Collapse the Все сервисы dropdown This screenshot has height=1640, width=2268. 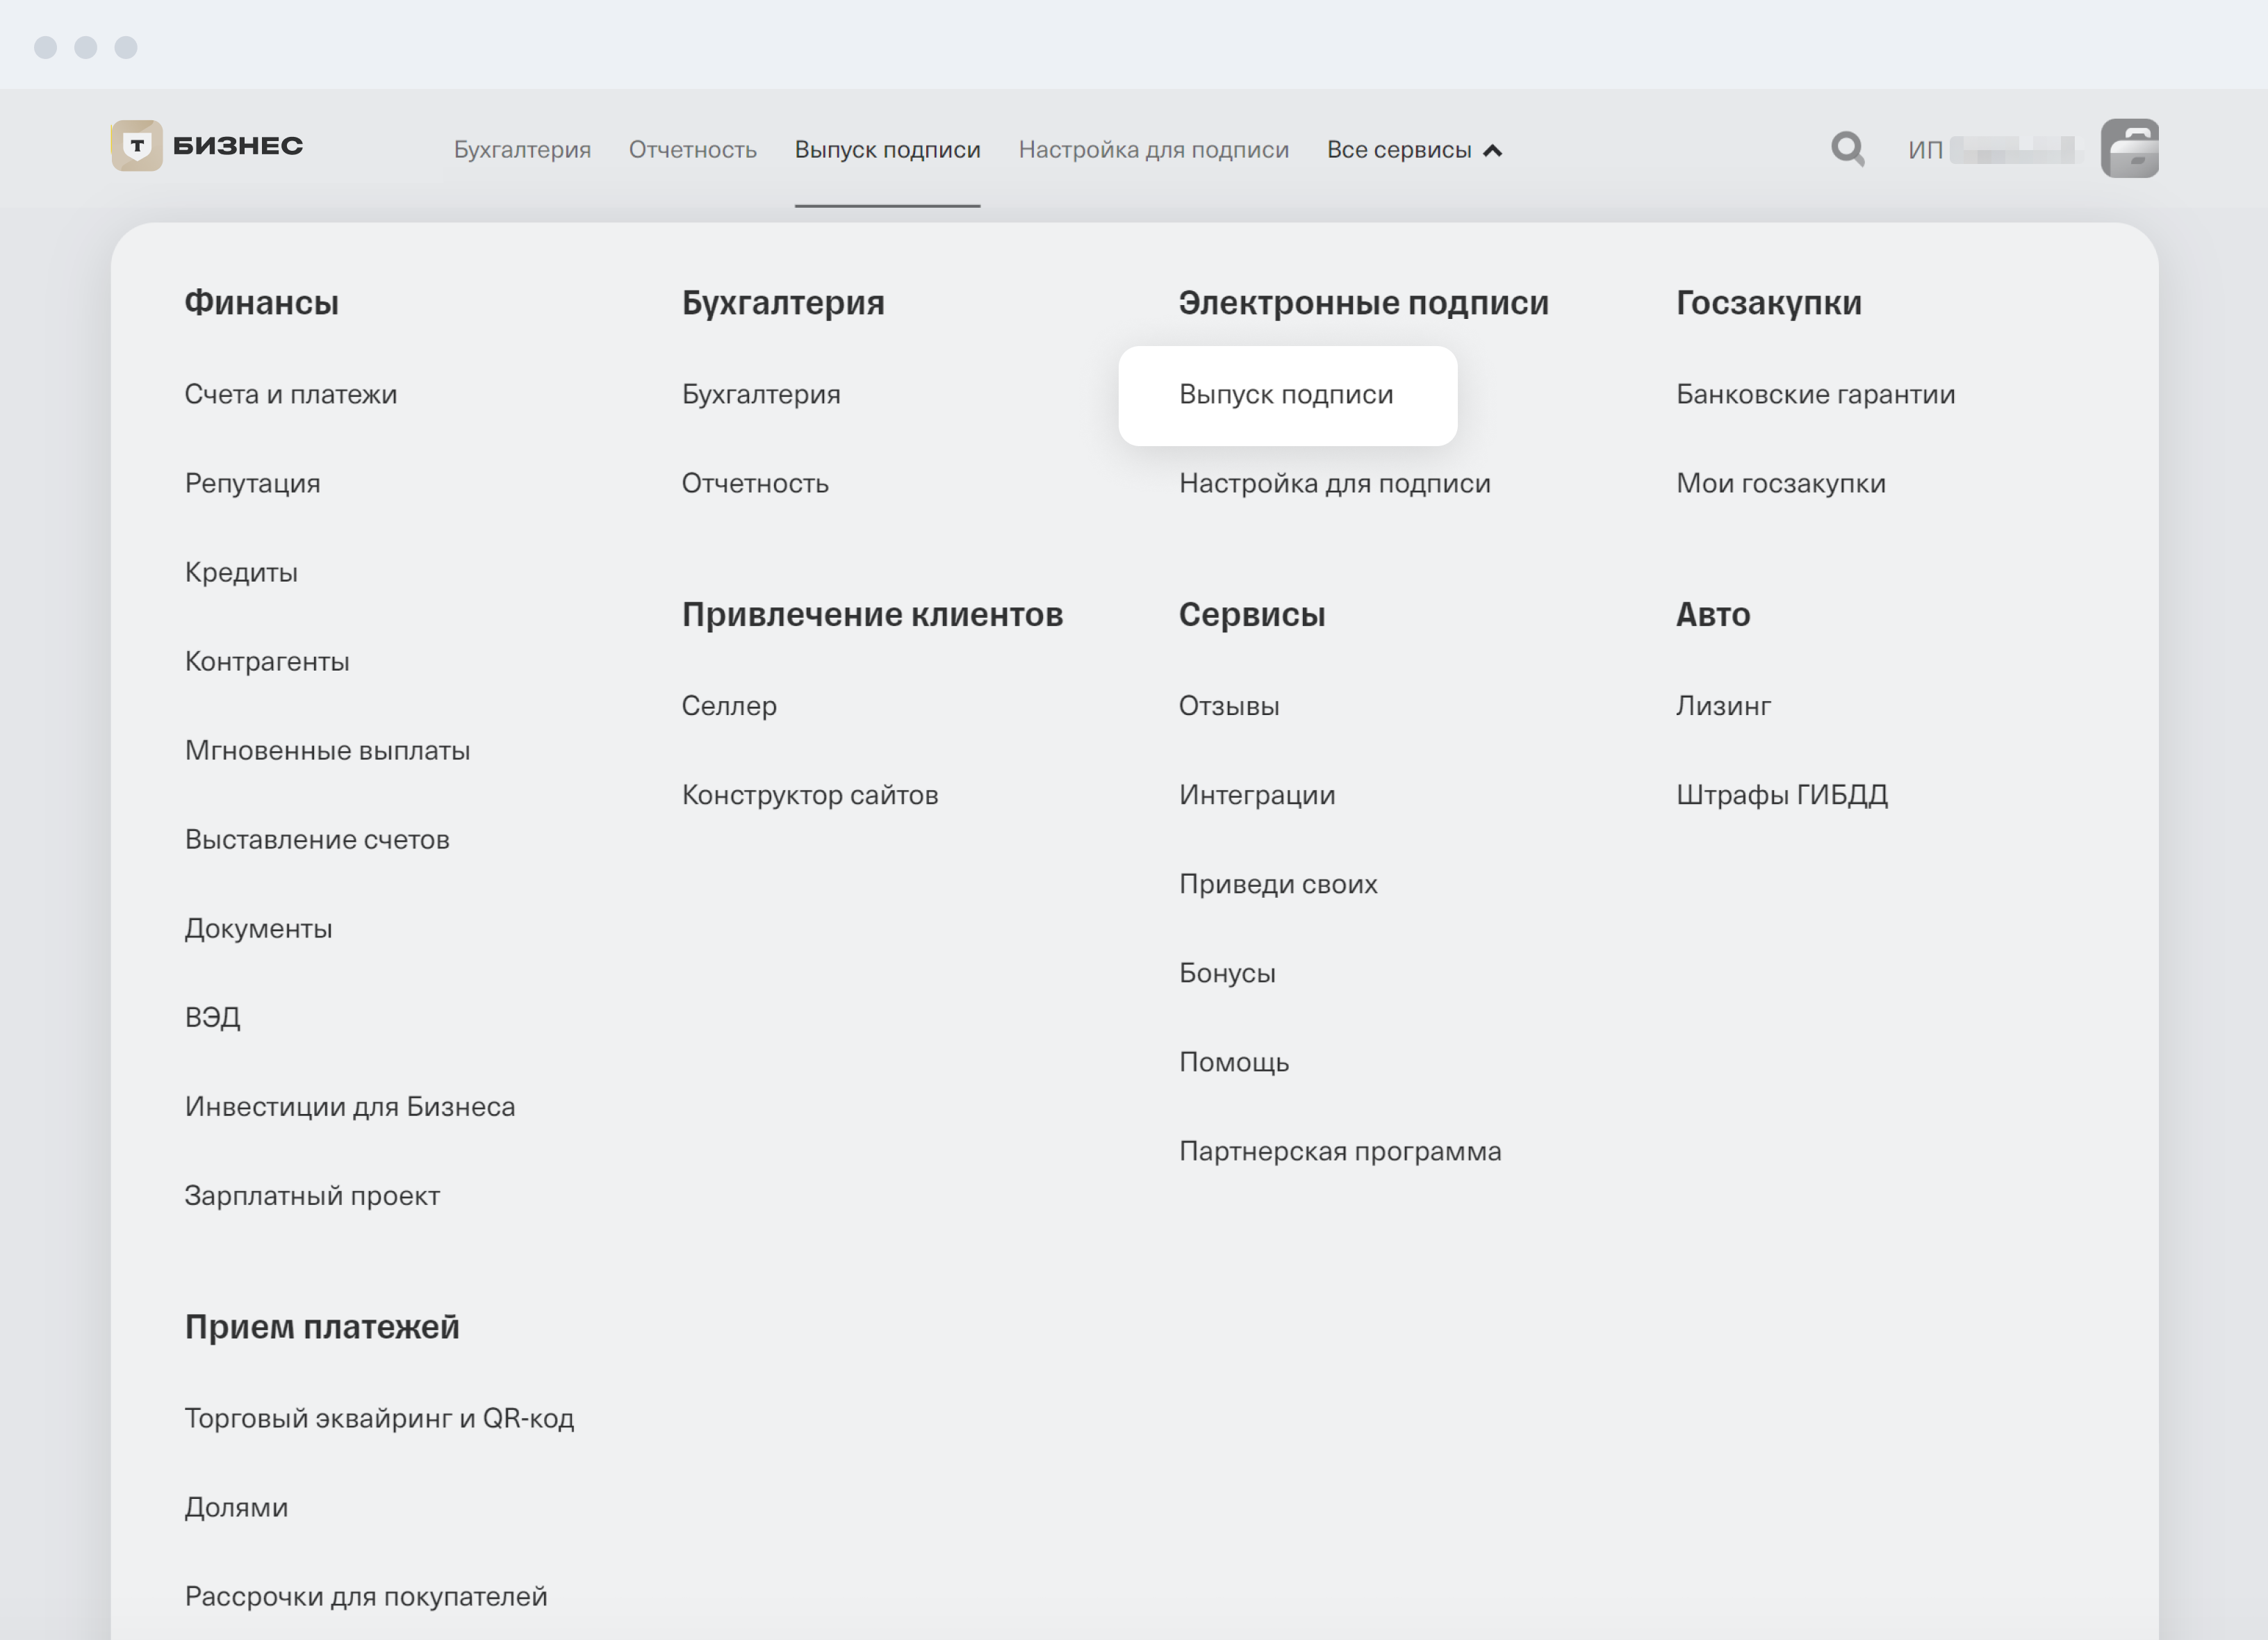click(1413, 150)
